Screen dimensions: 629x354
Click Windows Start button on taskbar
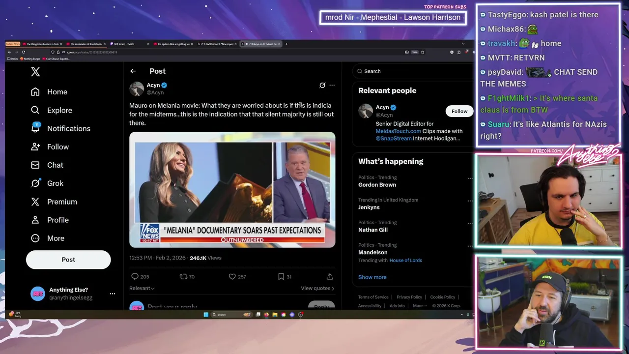206,315
